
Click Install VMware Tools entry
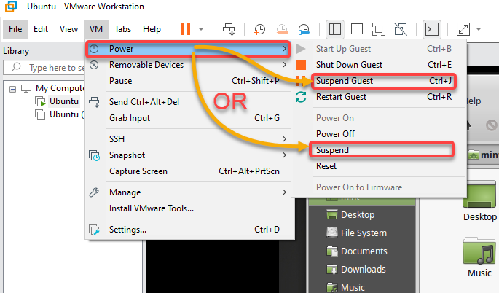188,208
